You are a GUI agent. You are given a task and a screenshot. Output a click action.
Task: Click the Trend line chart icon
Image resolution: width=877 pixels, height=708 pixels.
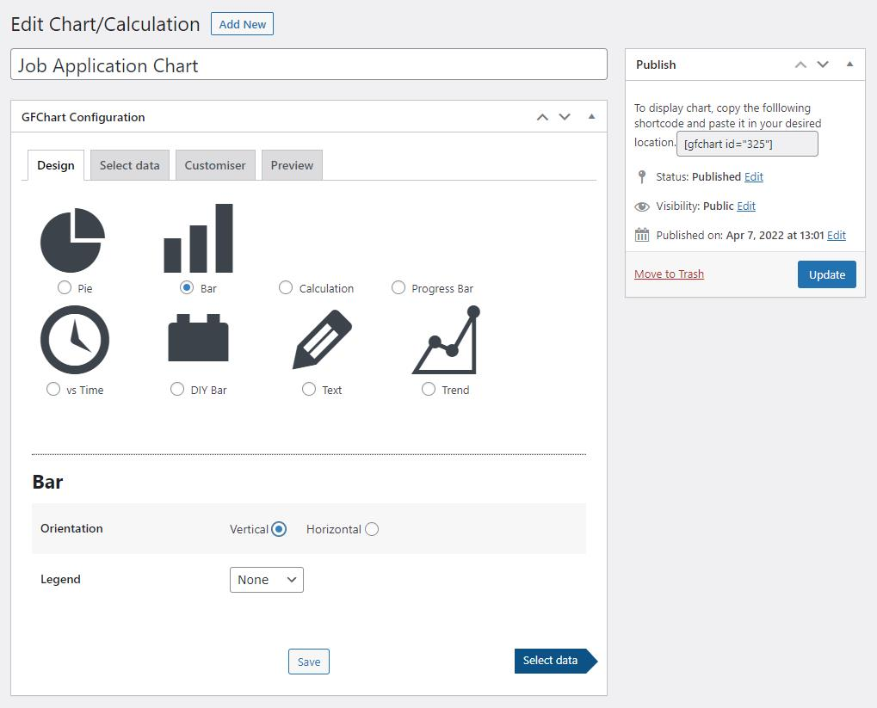tap(447, 340)
